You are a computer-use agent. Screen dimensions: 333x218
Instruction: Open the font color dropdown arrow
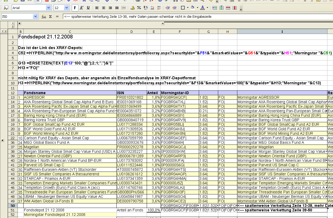(207, 8)
